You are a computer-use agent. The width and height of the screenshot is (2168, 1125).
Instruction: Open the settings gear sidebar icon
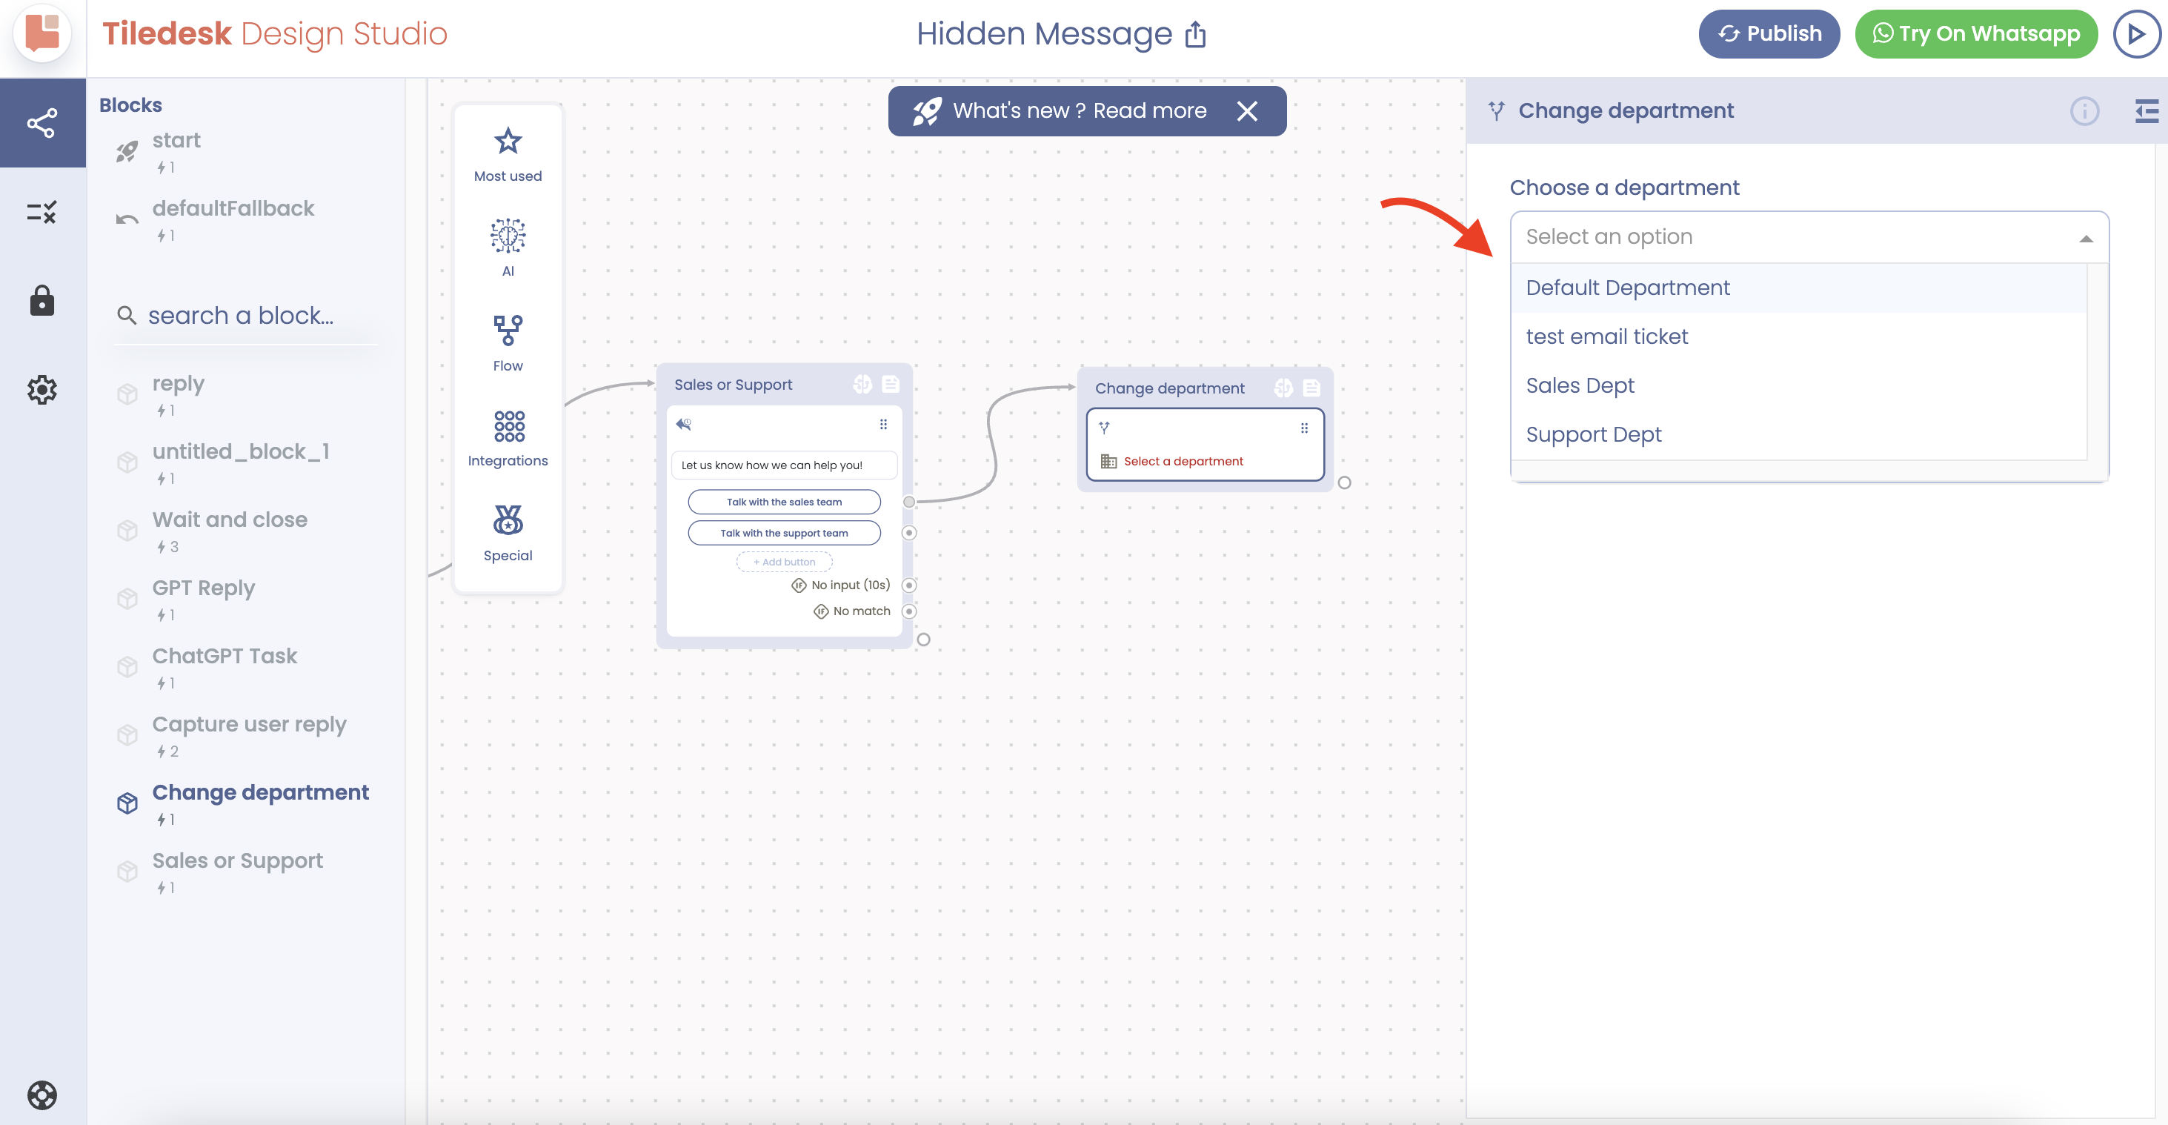coord(42,389)
